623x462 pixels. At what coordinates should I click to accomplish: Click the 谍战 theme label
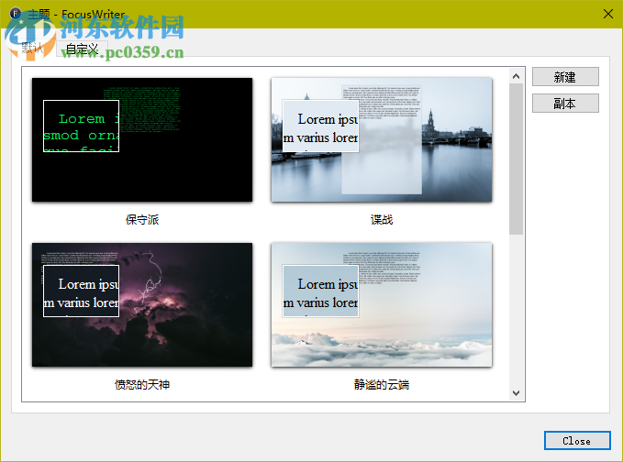click(382, 219)
